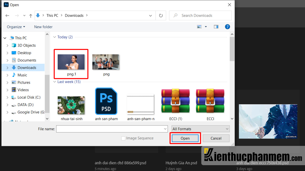
Task: Change your view with the view icon
Action: pos(199,27)
